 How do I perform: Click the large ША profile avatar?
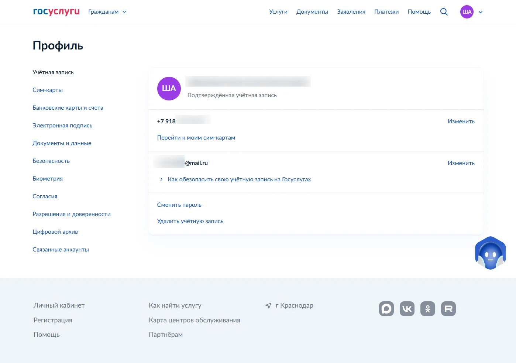click(169, 89)
